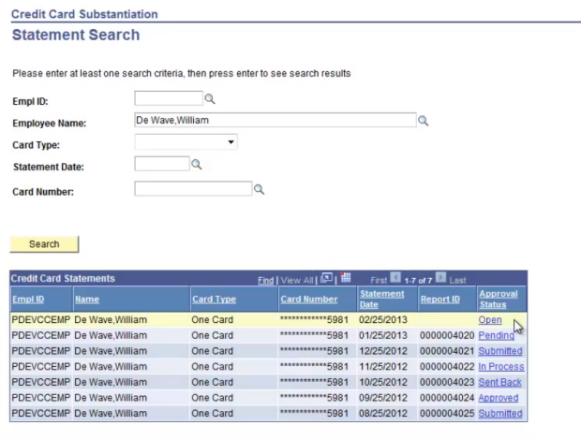Click the download to spreadsheet grid icon

pos(346,278)
